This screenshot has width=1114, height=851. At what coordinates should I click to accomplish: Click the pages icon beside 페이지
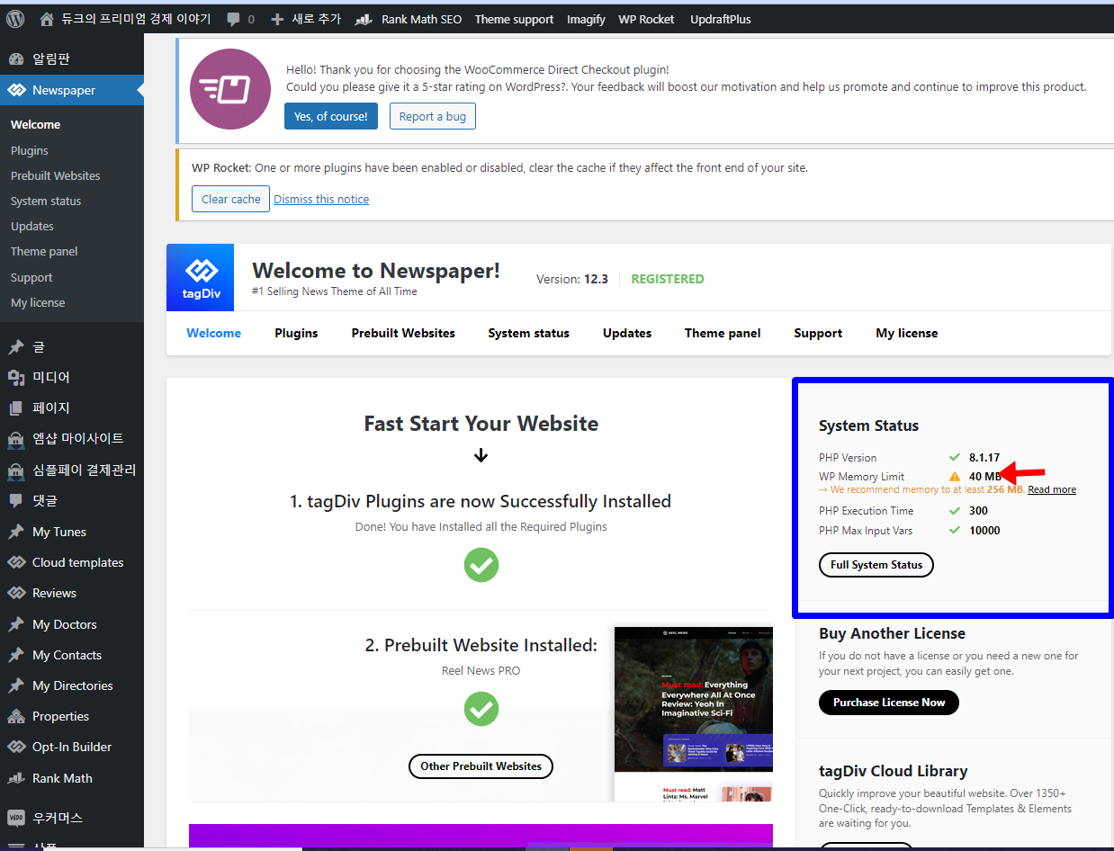coord(16,408)
